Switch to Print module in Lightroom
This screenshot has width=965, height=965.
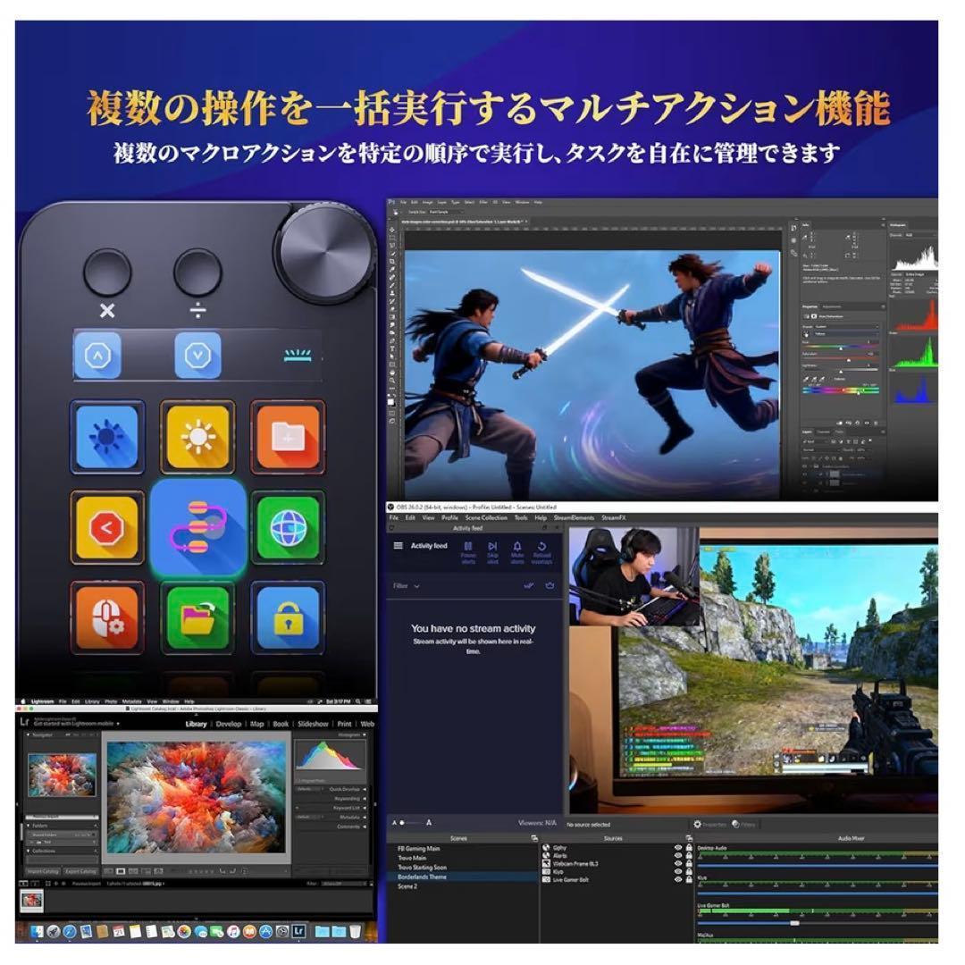tap(345, 725)
